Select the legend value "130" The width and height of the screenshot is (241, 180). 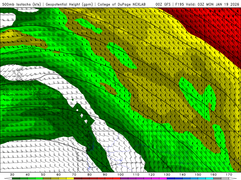[167, 175]
